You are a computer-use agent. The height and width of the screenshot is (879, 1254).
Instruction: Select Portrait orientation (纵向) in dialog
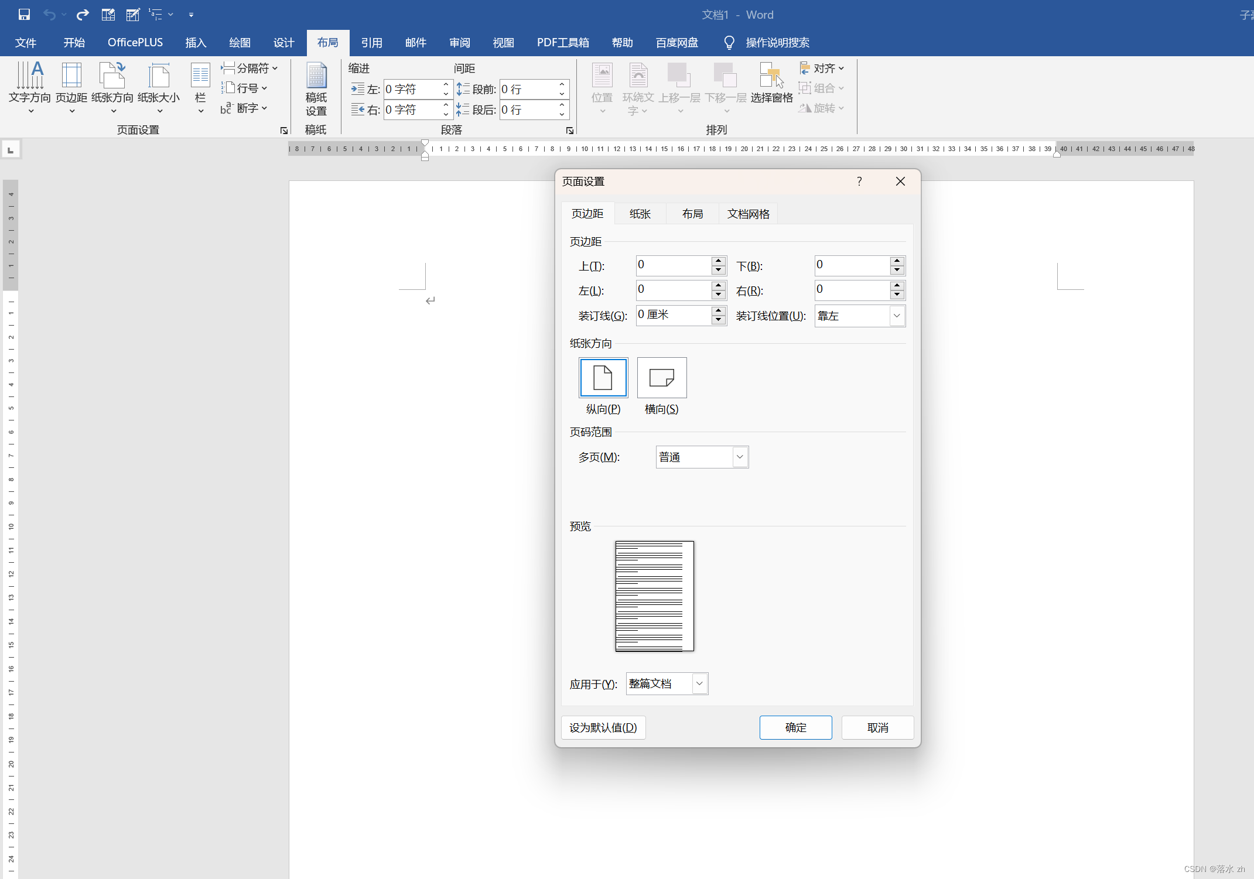pyautogui.click(x=603, y=378)
